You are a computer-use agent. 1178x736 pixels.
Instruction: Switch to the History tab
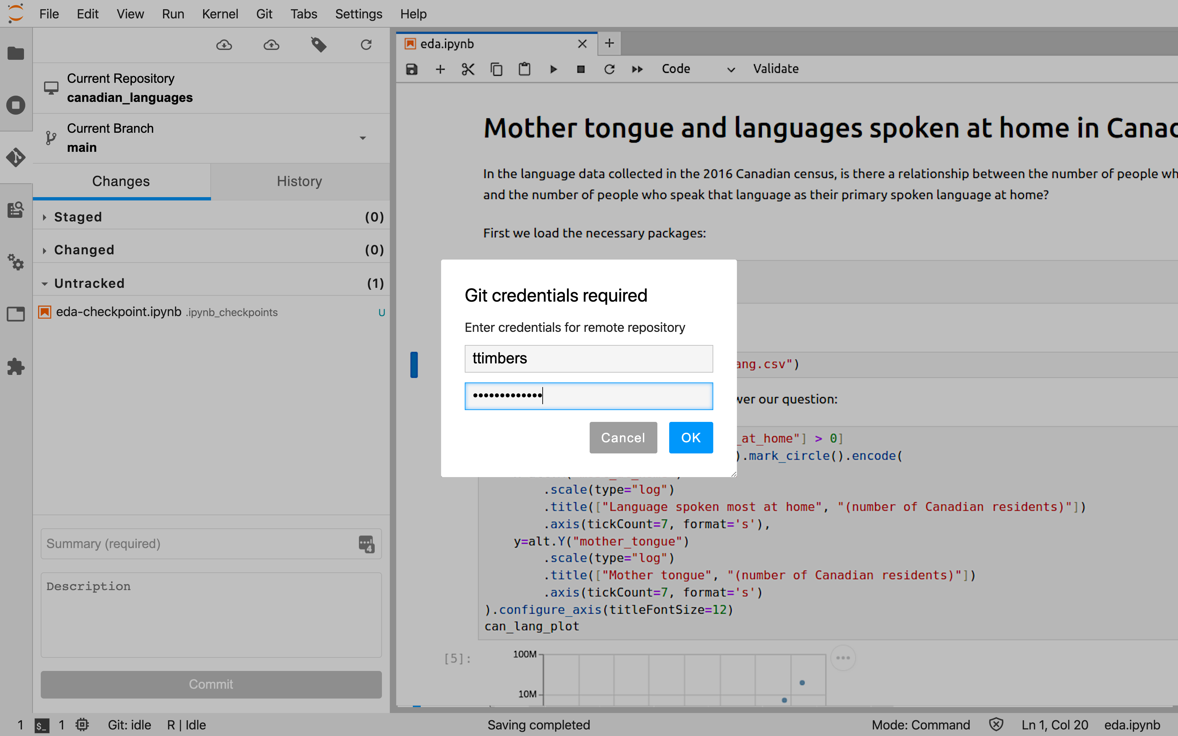(299, 181)
